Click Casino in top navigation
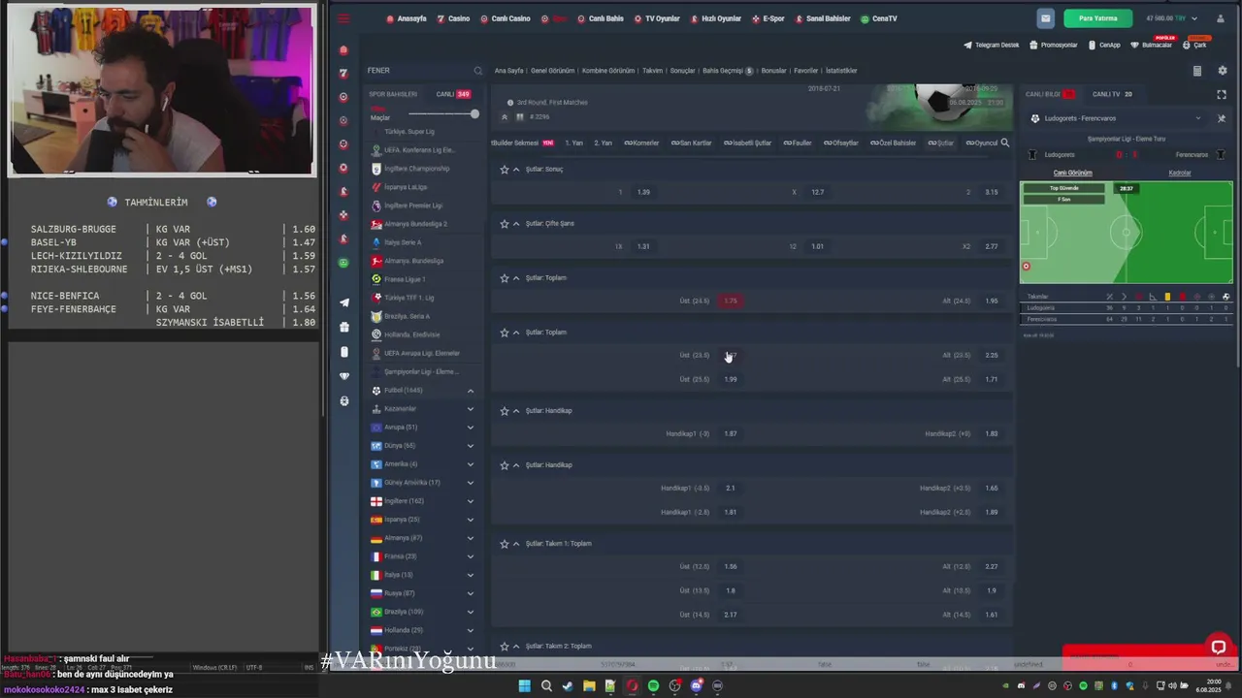 (453, 18)
